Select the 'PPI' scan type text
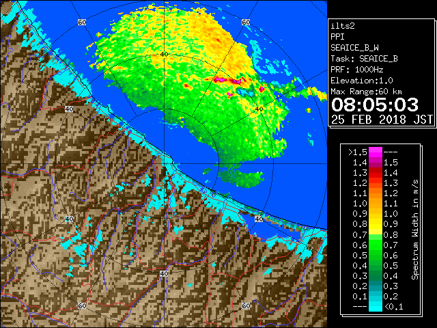Viewport: 437px width, 328px height. [337, 37]
